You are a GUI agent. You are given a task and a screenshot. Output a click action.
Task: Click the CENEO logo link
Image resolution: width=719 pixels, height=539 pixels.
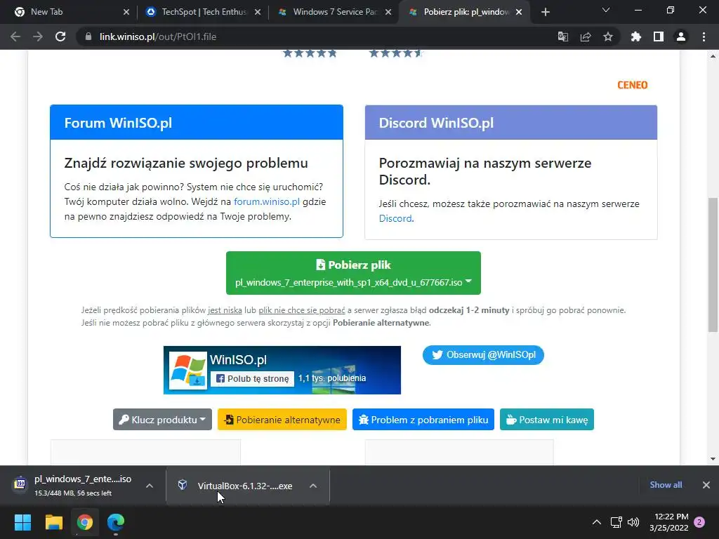click(x=633, y=85)
